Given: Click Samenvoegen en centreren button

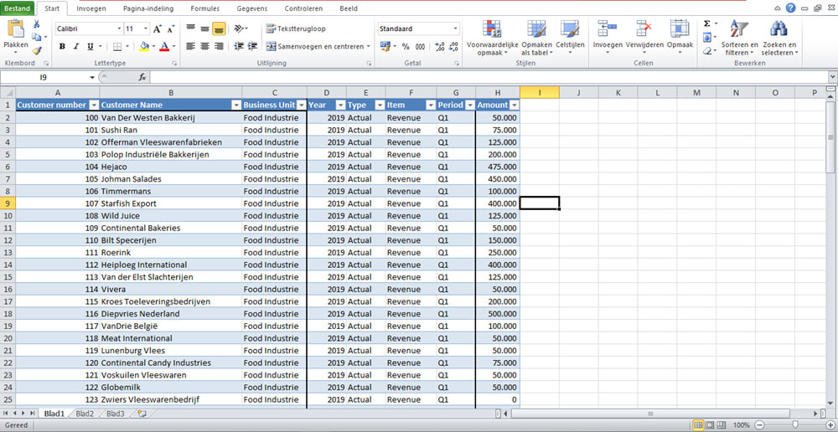Looking at the screenshot, I should [314, 46].
